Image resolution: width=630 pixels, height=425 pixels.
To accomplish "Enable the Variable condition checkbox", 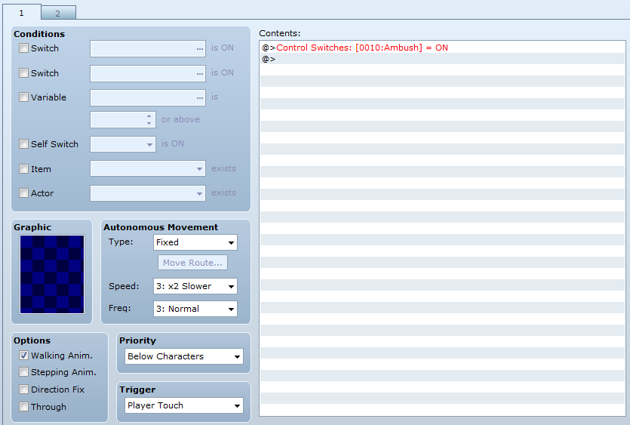I will [x=24, y=97].
